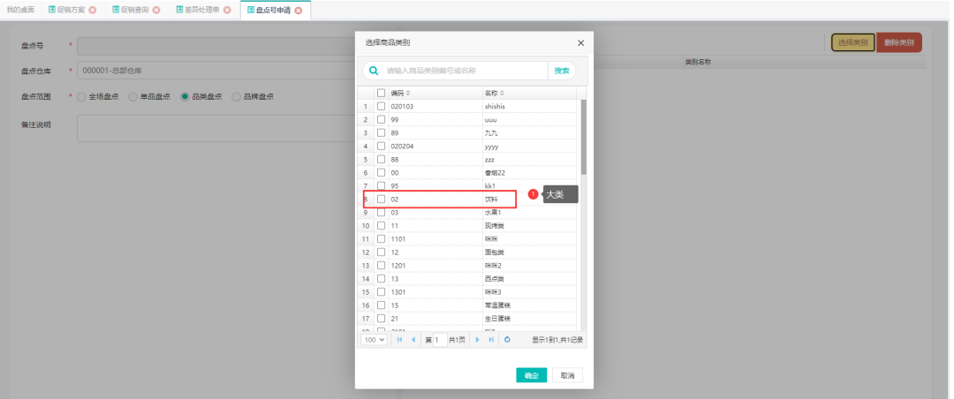Tick the select-all checkbox in table header
This screenshot has height=399, width=954.
point(382,93)
